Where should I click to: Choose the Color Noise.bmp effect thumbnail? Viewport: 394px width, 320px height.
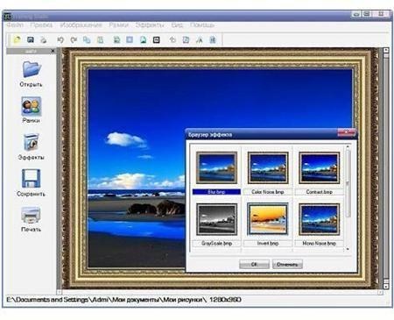pyautogui.click(x=268, y=168)
